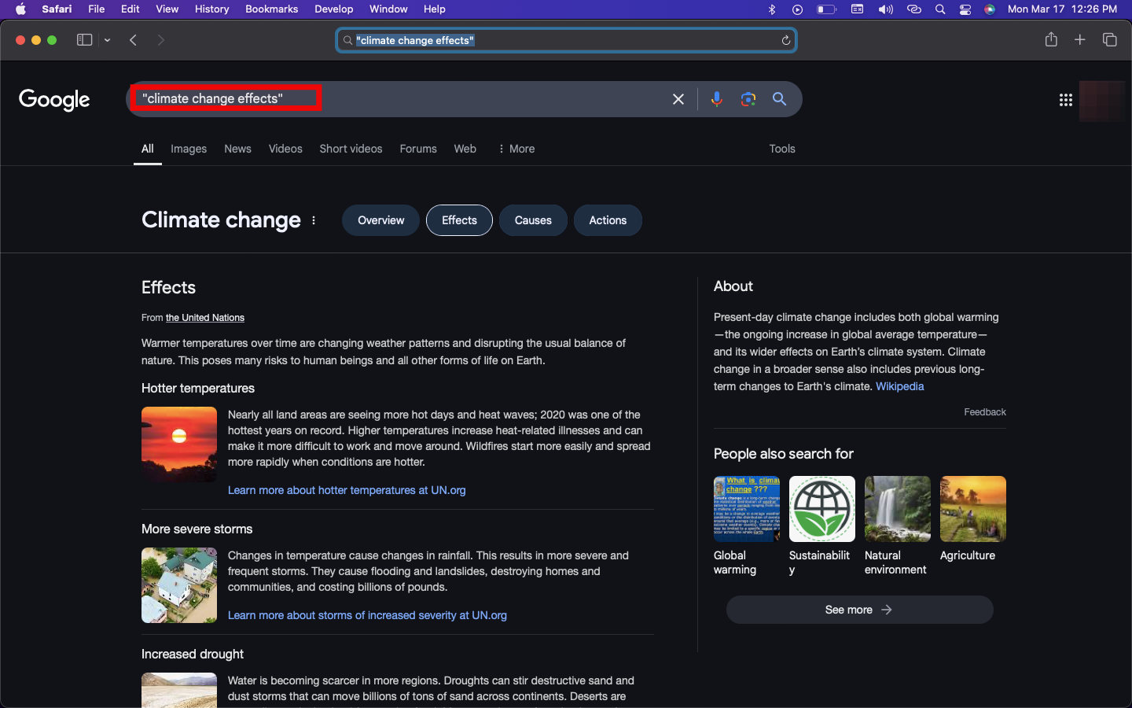Open the volume control in menu bar
The image size is (1132, 708).
tap(886, 9)
